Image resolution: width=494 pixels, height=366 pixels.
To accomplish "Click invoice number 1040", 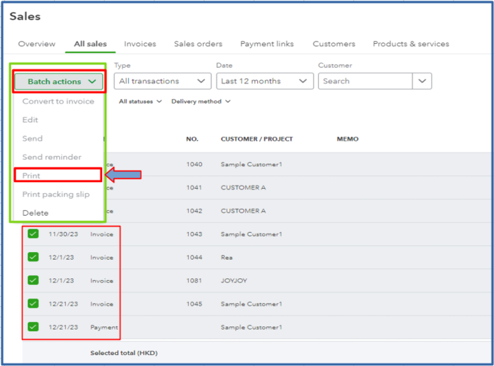I will coord(194,164).
